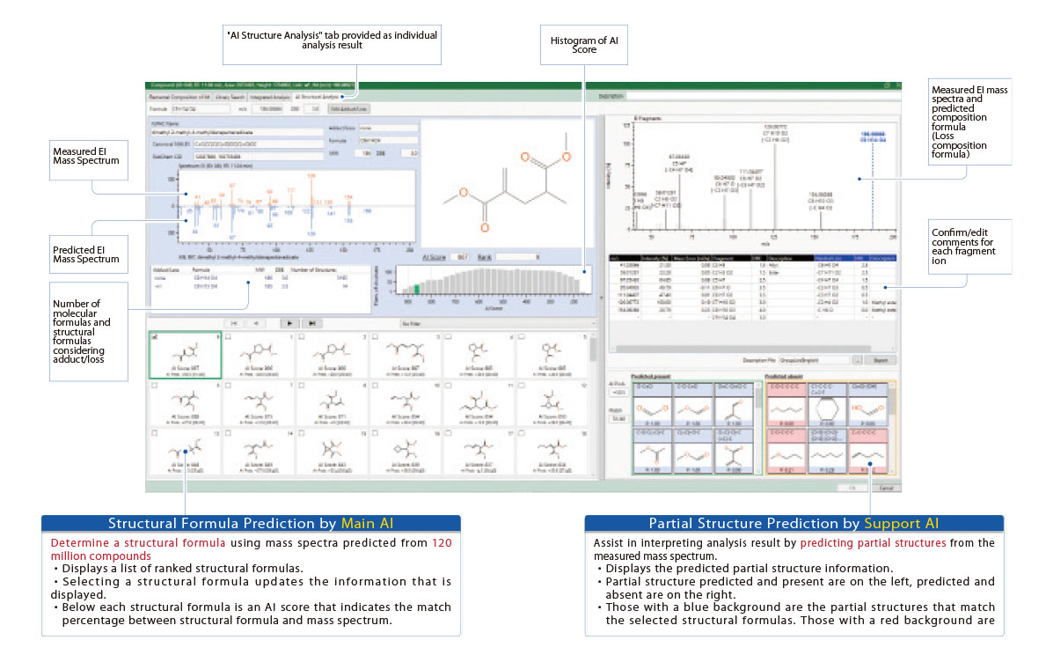Screen dimensions: 1046x655
Task: Select the third structure thumbnail in the bottom row
Action: (333, 452)
